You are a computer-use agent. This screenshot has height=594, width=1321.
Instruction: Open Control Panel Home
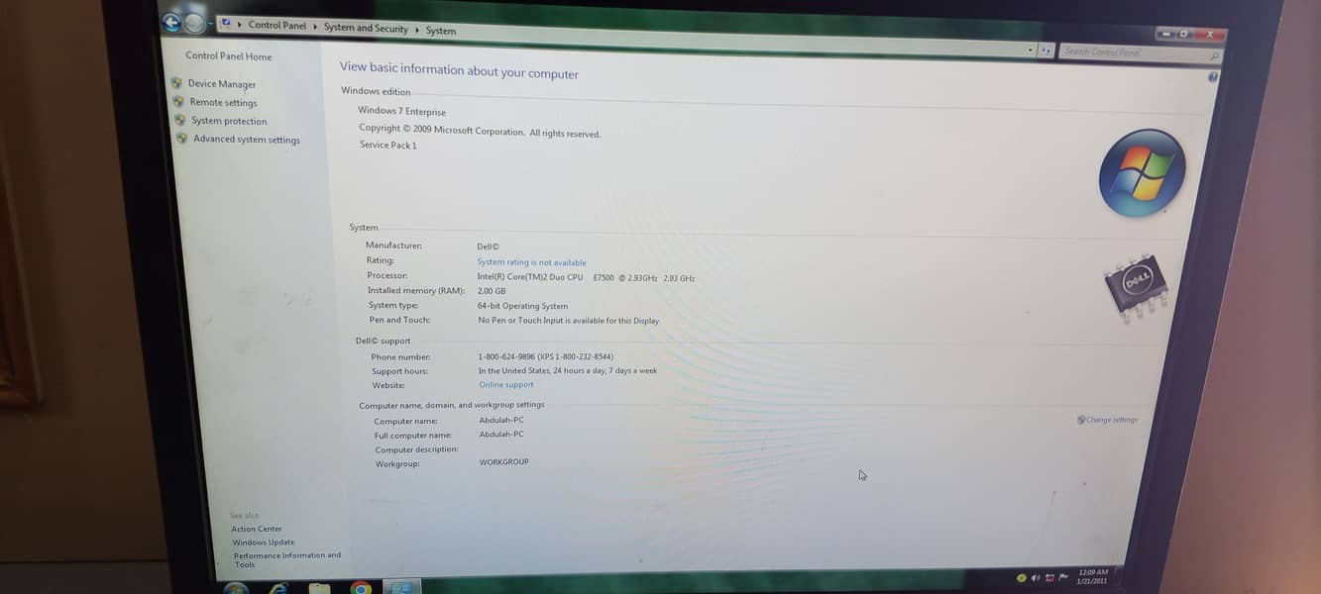229,56
